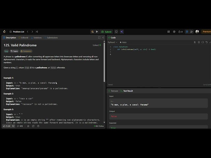Click the debugger icon beside Run
Image resolution: width=211 pixels, height=158 pixels.
pyautogui.click(x=92, y=32)
